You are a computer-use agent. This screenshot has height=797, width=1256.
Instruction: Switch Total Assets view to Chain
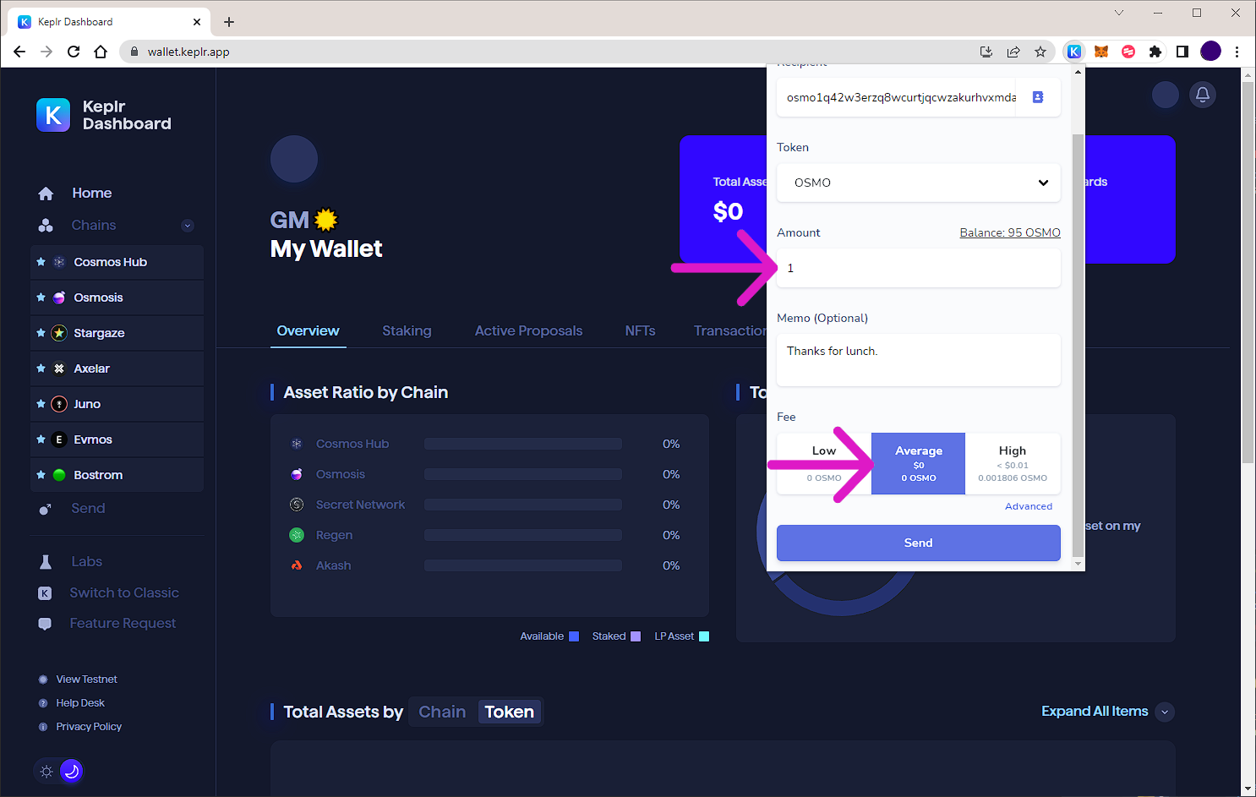442,712
